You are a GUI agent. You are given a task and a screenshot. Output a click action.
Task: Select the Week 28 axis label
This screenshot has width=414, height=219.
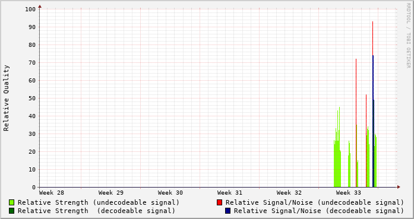[52, 193]
